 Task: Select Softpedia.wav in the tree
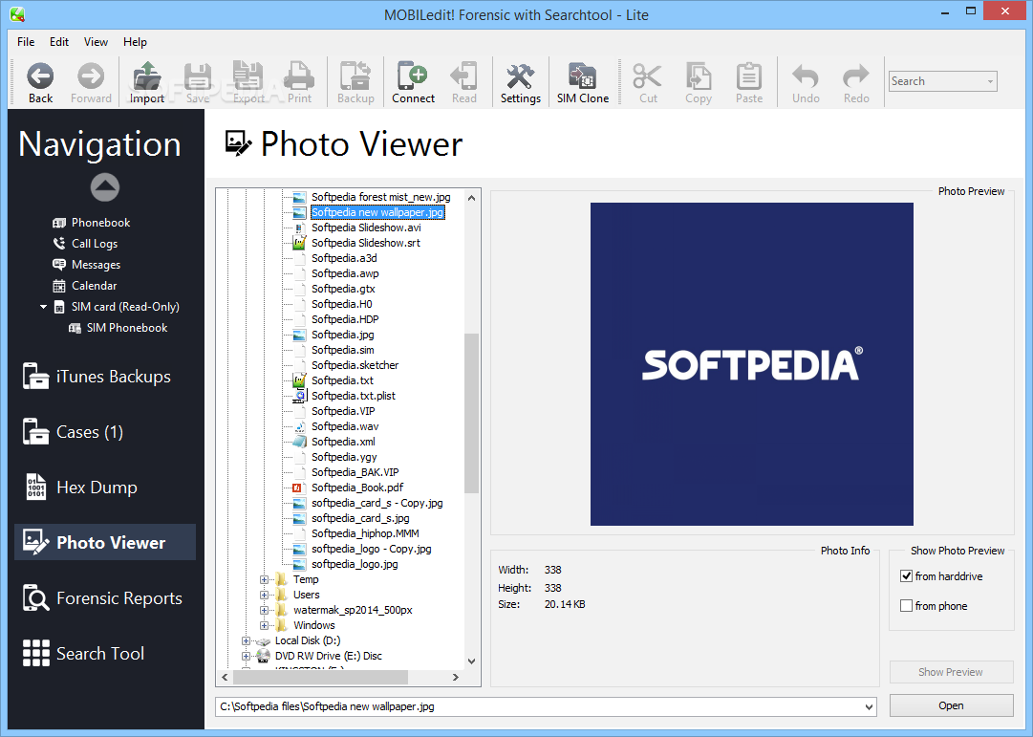[x=345, y=426]
